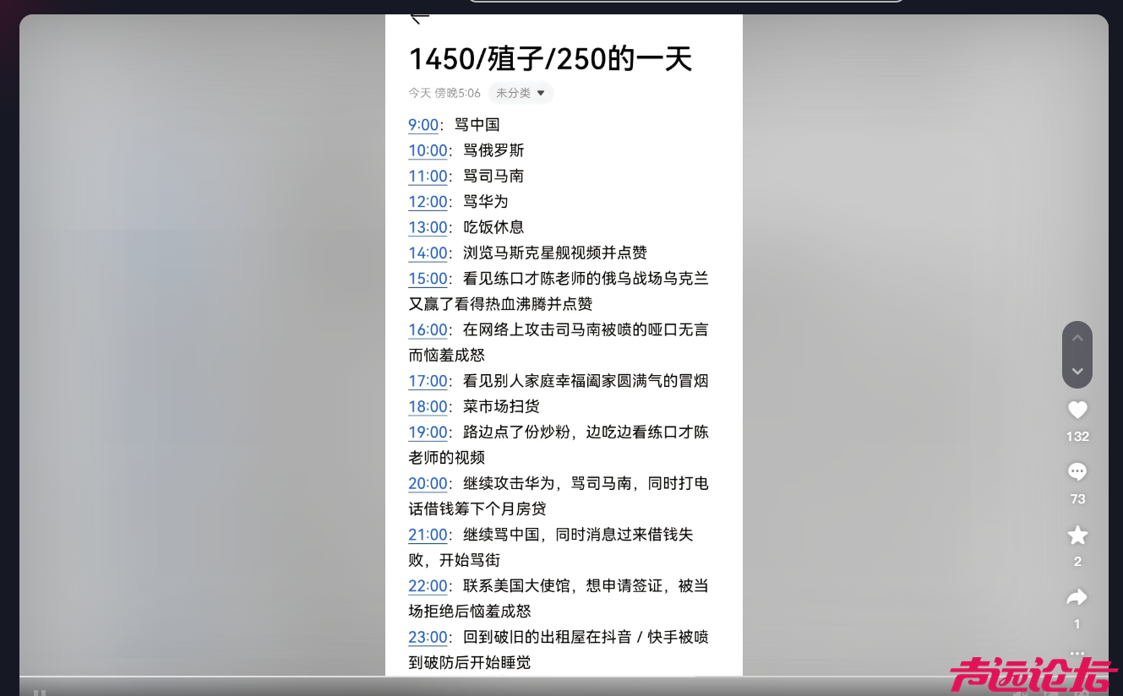Click the 11:00 time link
The image size is (1123, 696).
[x=428, y=176]
